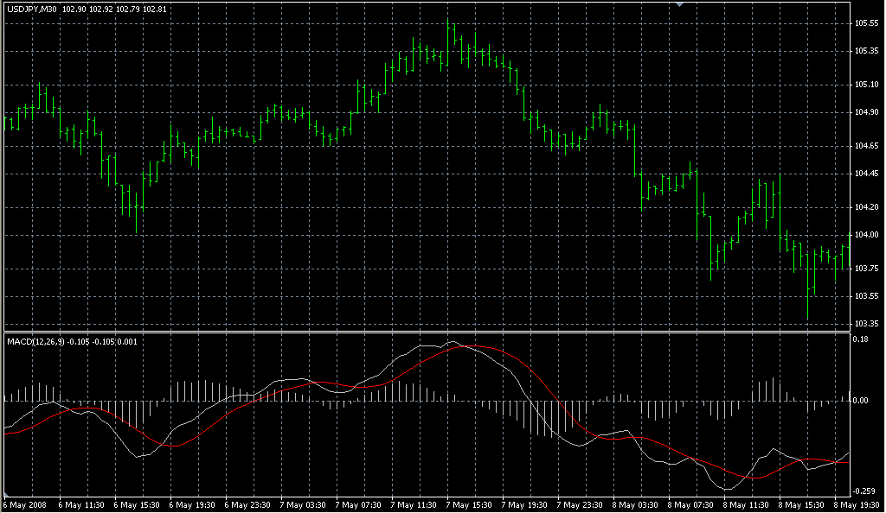This screenshot has width=886, height=513.
Task: Click the 0.18 MACD scale value
Action: coord(862,339)
